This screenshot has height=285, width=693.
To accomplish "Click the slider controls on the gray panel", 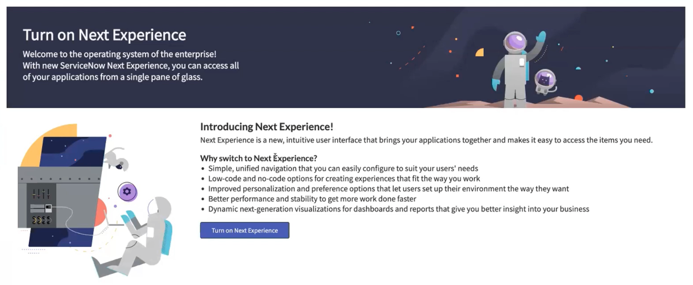I will [42, 193].
